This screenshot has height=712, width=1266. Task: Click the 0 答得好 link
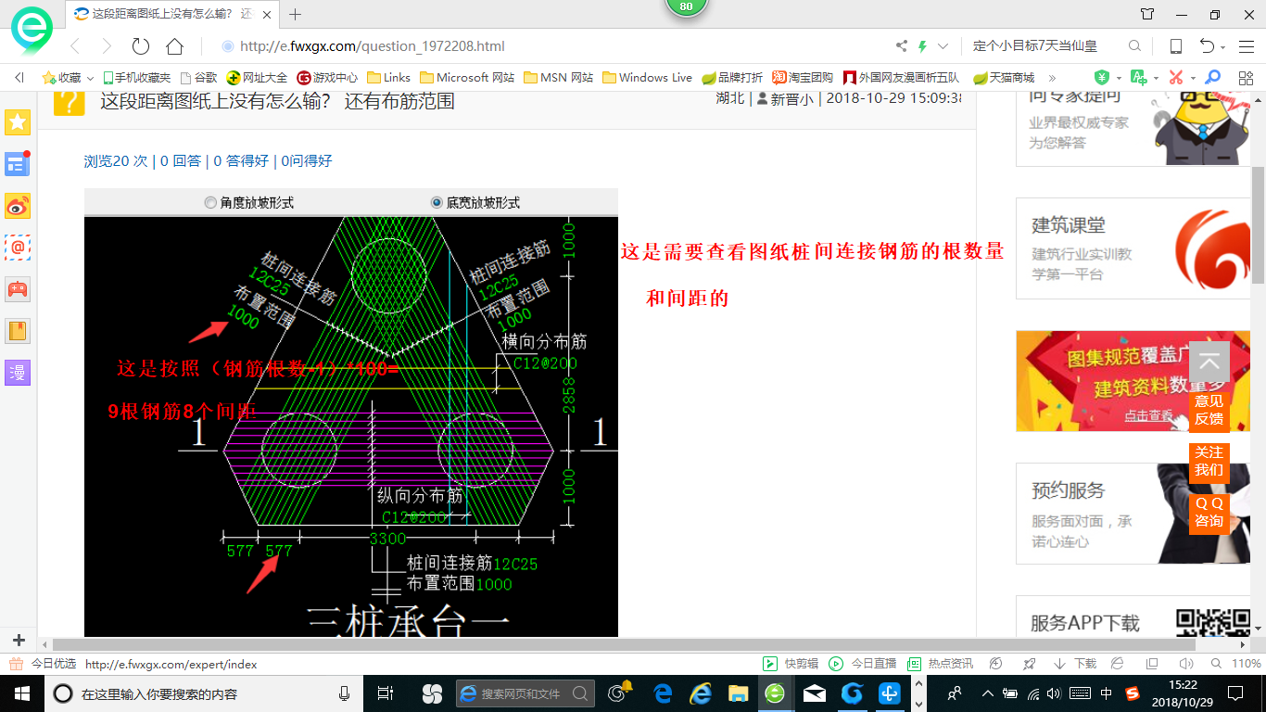click(241, 161)
